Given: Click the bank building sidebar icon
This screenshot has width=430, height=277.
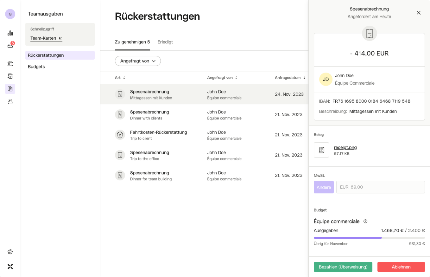Looking at the screenshot, I should click(10, 63).
